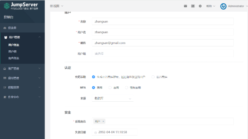This screenshot has width=248, height=139.
Task: Click the application management sidebar icon
Action: tap(5, 78)
